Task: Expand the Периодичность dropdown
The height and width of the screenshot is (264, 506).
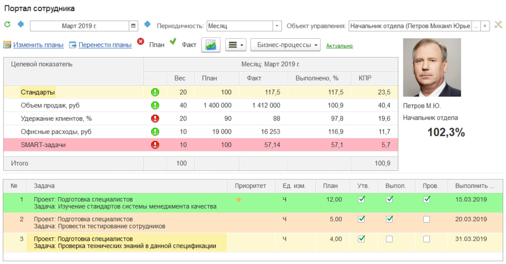Action: pyautogui.click(x=277, y=26)
